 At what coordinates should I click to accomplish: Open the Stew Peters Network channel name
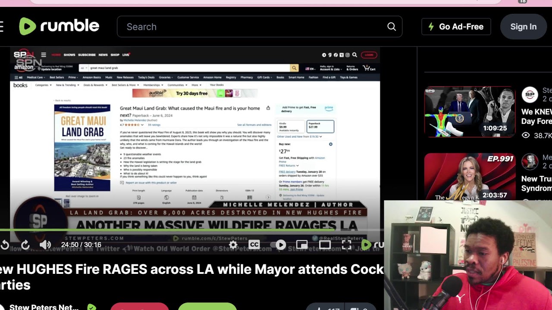(x=44, y=307)
